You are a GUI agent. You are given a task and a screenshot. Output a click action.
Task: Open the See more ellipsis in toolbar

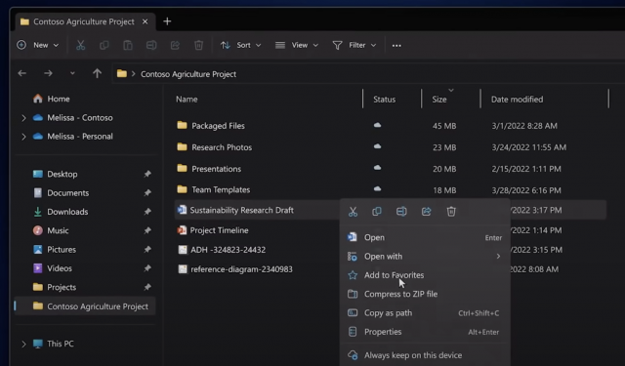[396, 46]
